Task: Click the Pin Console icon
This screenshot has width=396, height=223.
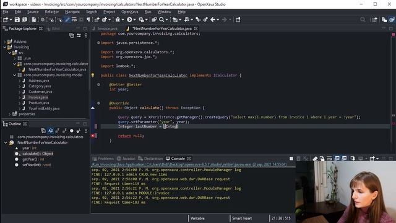Action: (353, 159)
